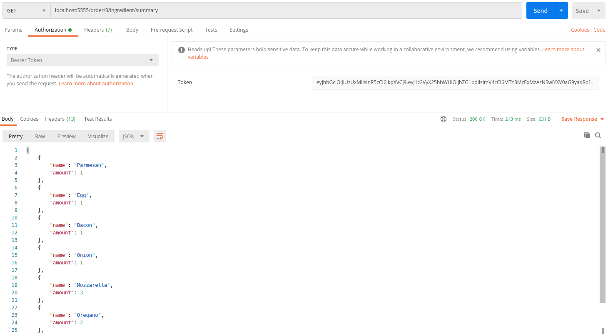This screenshot has width=608, height=336.
Task: Expand the Send button dropdown arrow
Action: [561, 10]
